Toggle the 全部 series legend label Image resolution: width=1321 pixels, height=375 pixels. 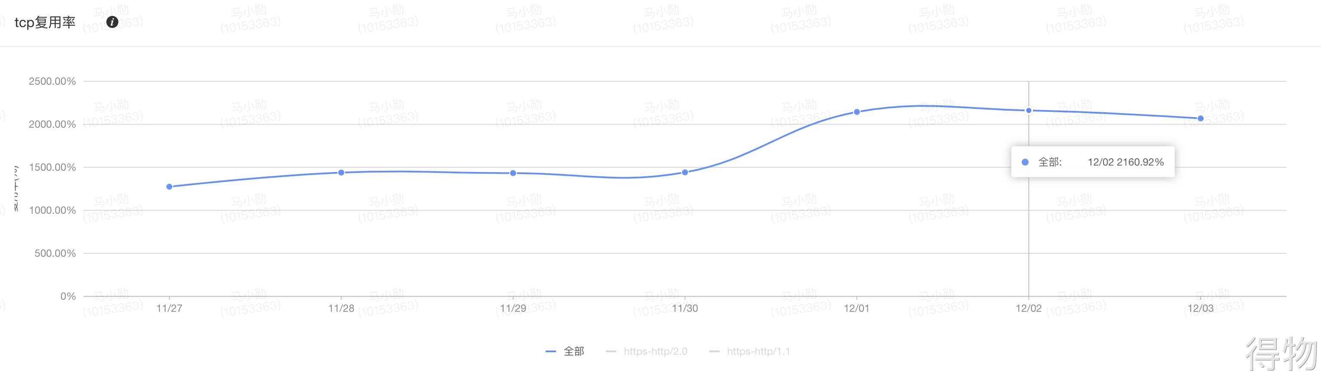coord(574,351)
